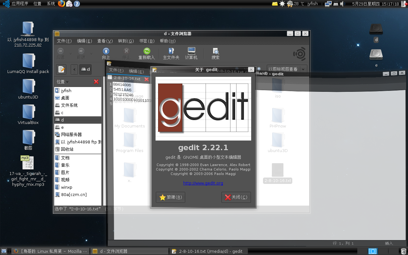Open the trash icon in bottom panel

point(404,251)
